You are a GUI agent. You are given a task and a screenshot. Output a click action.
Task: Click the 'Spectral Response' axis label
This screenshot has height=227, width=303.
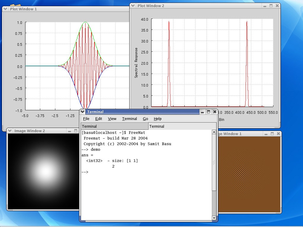click(136, 63)
